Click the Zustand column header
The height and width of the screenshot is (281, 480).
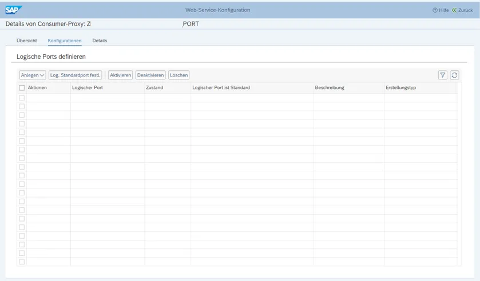pyautogui.click(x=154, y=88)
